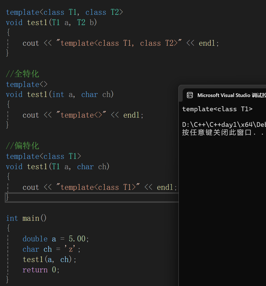This screenshot has width=266, height=286.
Task: Click the console icon in the debug window tab
Action: [190, 95]
